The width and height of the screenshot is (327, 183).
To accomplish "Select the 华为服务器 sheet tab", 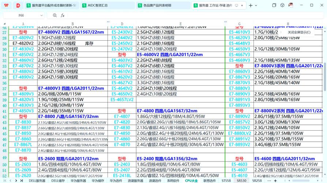I will click(79, 180).
